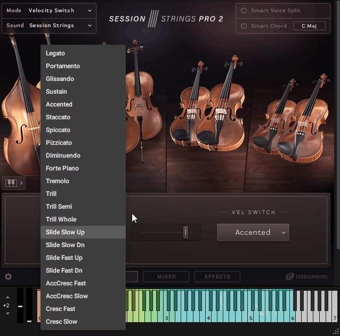The image size is (340, 336).
Task: Choose Slide Slow Dn articulation
Action: point(83,245)
